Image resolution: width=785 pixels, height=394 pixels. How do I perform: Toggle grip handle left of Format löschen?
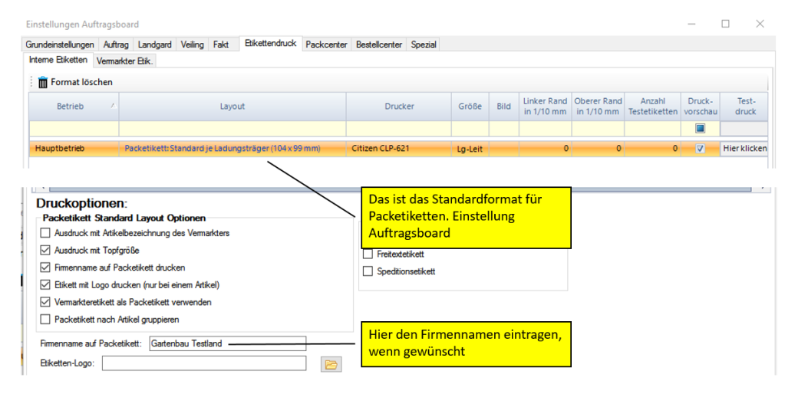click(x=32, y=82)
